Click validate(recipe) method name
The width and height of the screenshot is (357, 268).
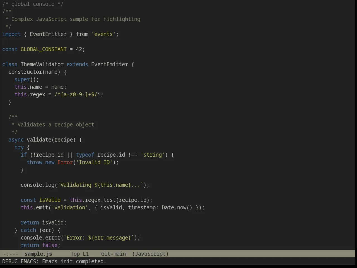(51, 140)
